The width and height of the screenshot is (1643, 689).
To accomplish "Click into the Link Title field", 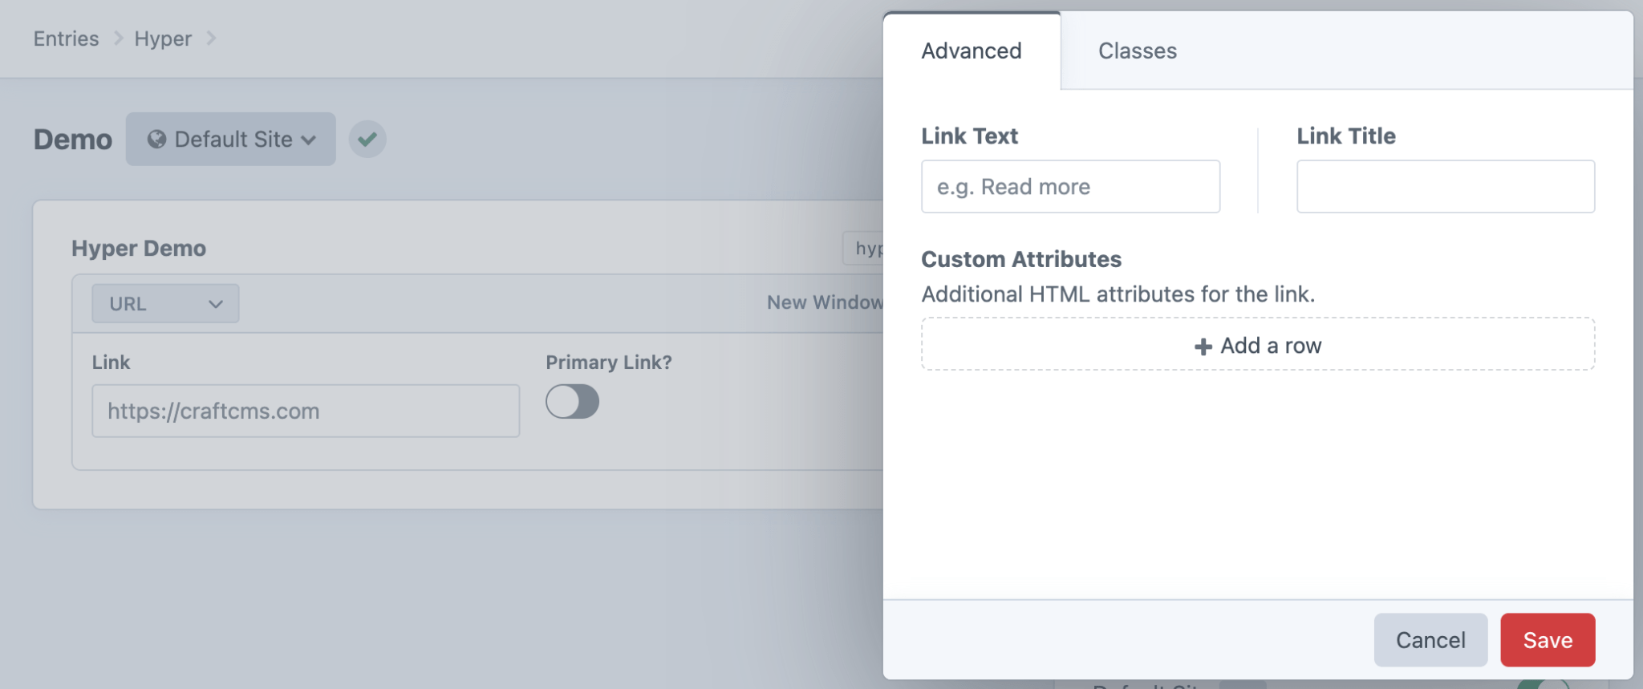I will (1445, 187).
